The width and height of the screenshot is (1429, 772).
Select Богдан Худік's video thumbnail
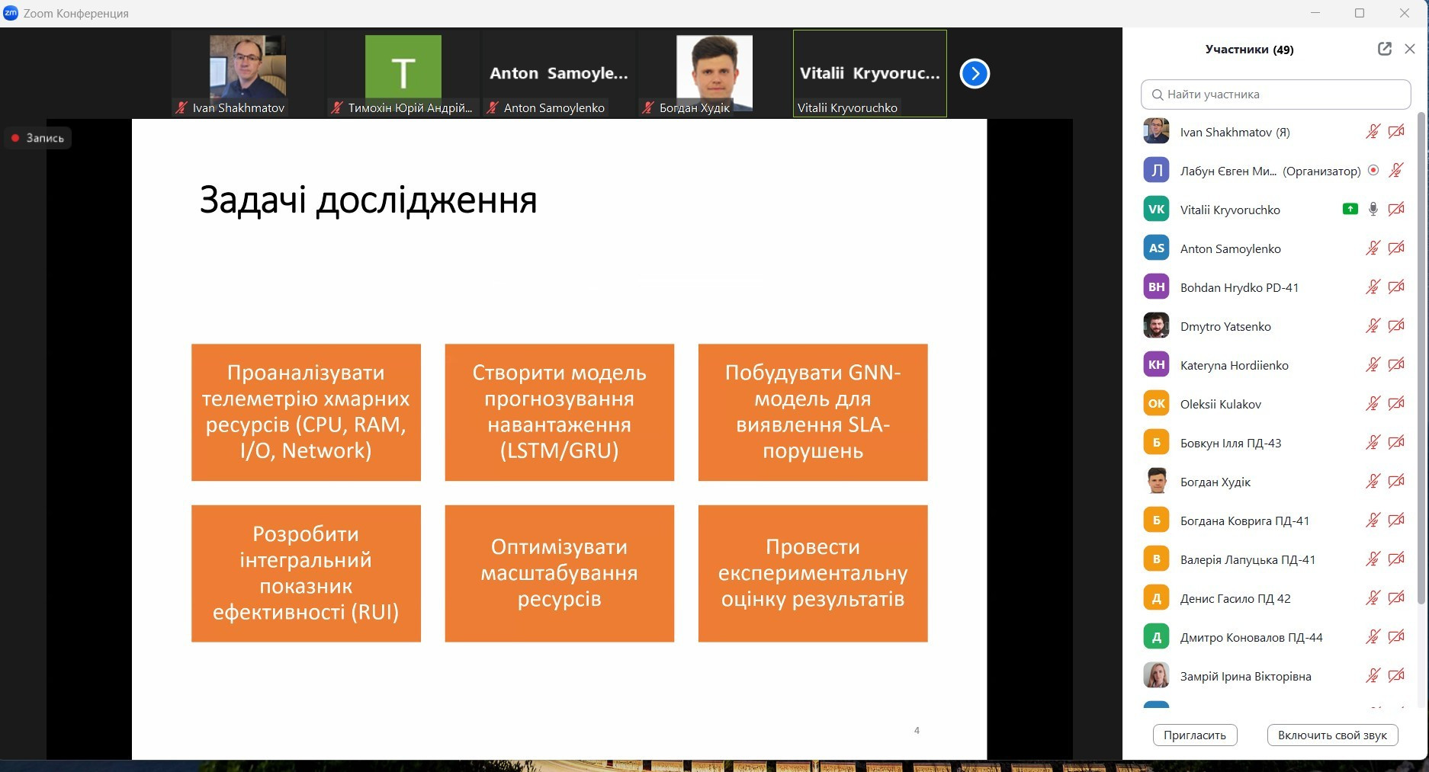point(714,74)
